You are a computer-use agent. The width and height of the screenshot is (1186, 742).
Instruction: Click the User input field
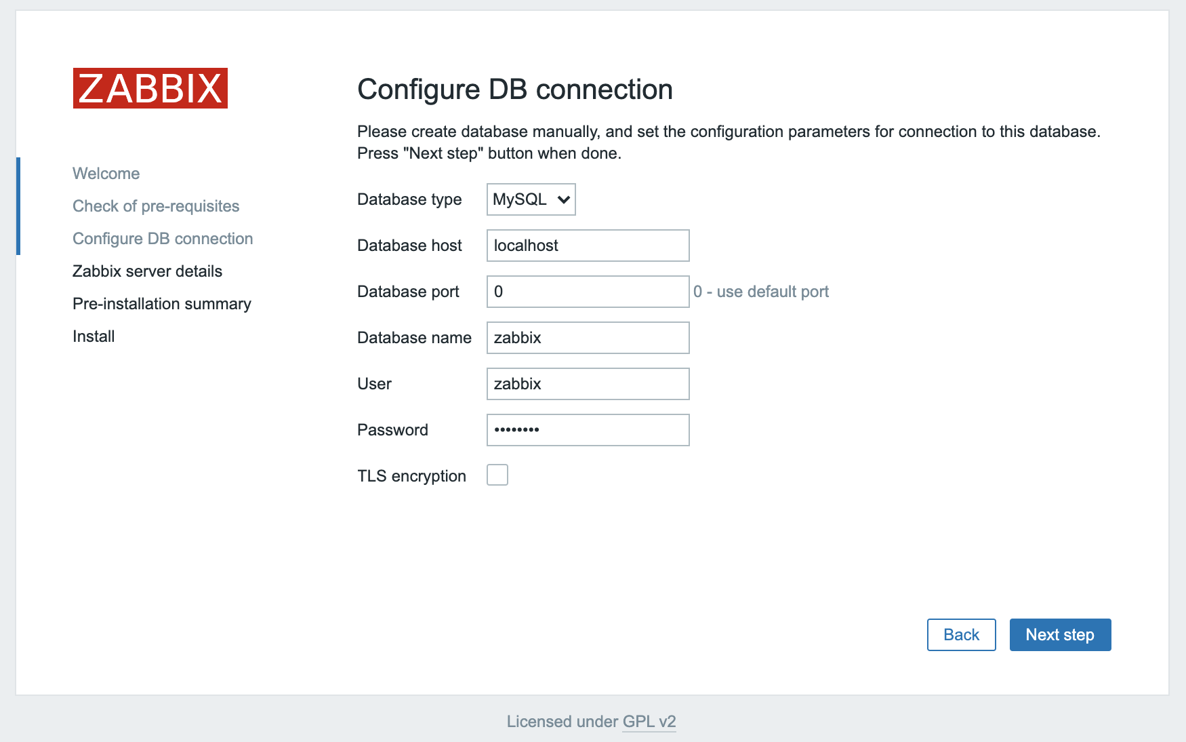[x=588, y=384]
